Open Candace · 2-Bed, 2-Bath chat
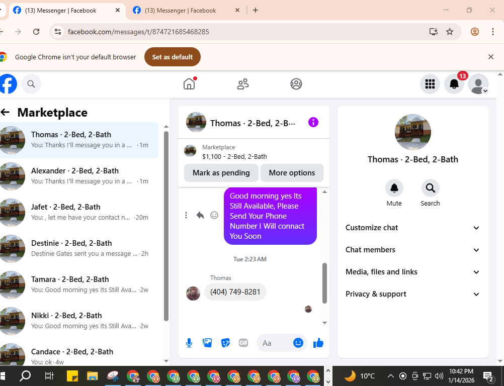Viewport: 504px width, 386px height. pos(79,355)
